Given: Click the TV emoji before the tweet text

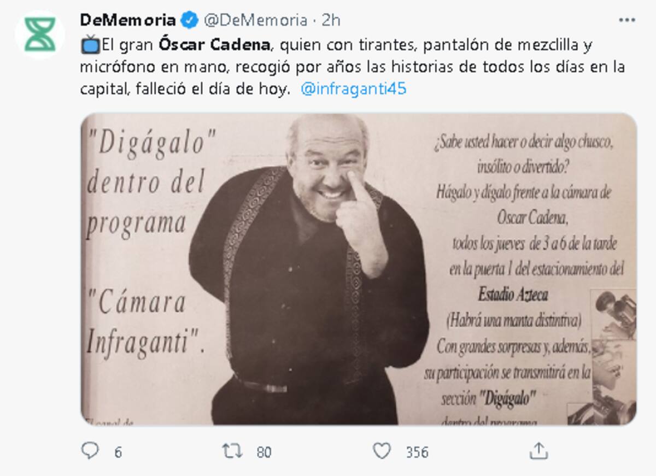Looking at the screenshot, I should pos(90,45).
